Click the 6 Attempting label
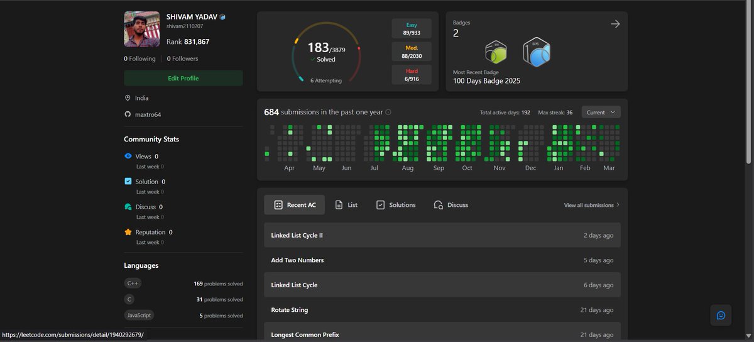Image resolution: width=754 pixels, height=342 pixels. pyautogui.click(x=326, y=80)
